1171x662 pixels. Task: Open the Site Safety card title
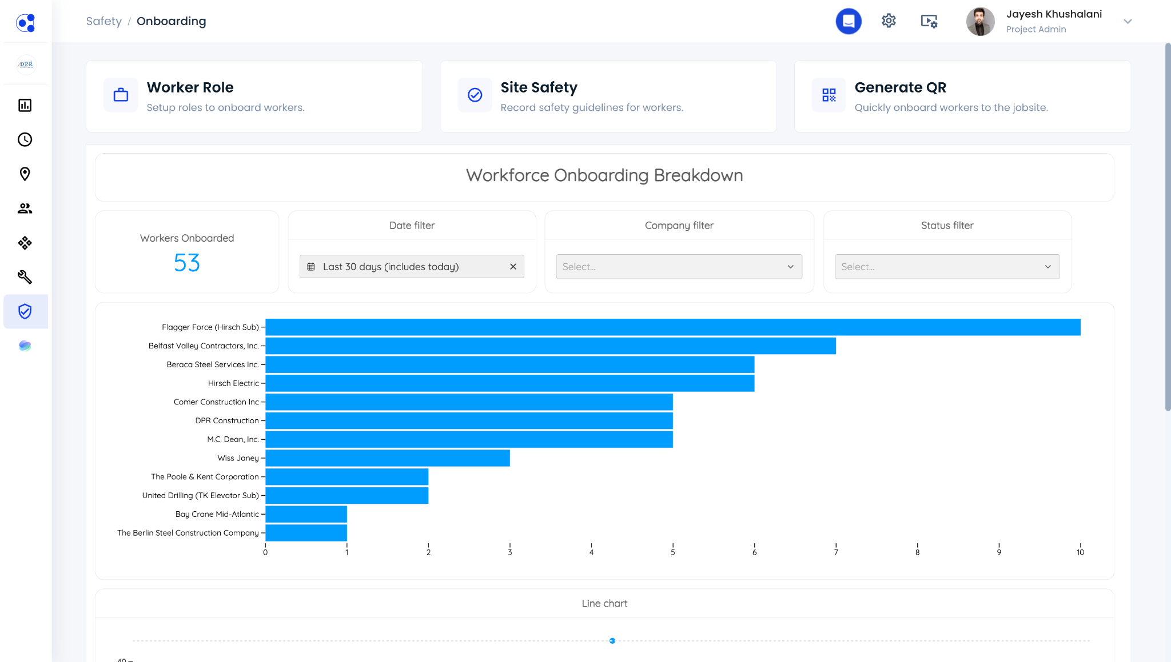pyautogui.click(x=539, y=87)
